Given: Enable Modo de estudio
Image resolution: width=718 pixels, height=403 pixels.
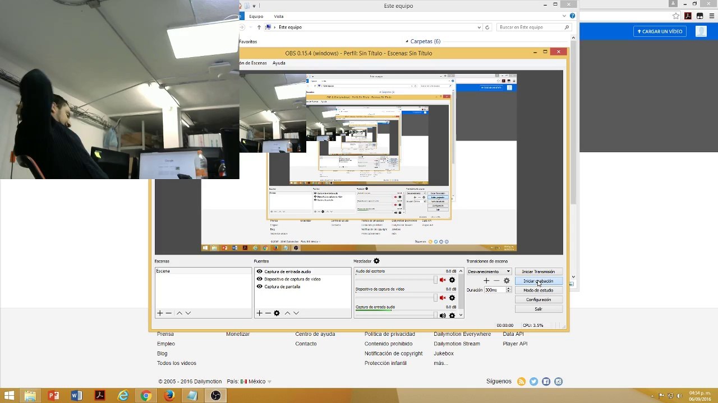Looking at the screenshot, I should click(538, 290).
